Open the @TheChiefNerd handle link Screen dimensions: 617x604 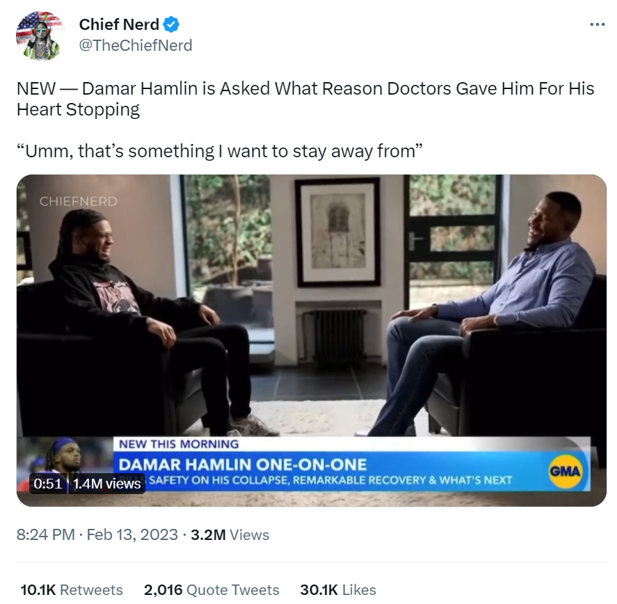pos(136,46)
